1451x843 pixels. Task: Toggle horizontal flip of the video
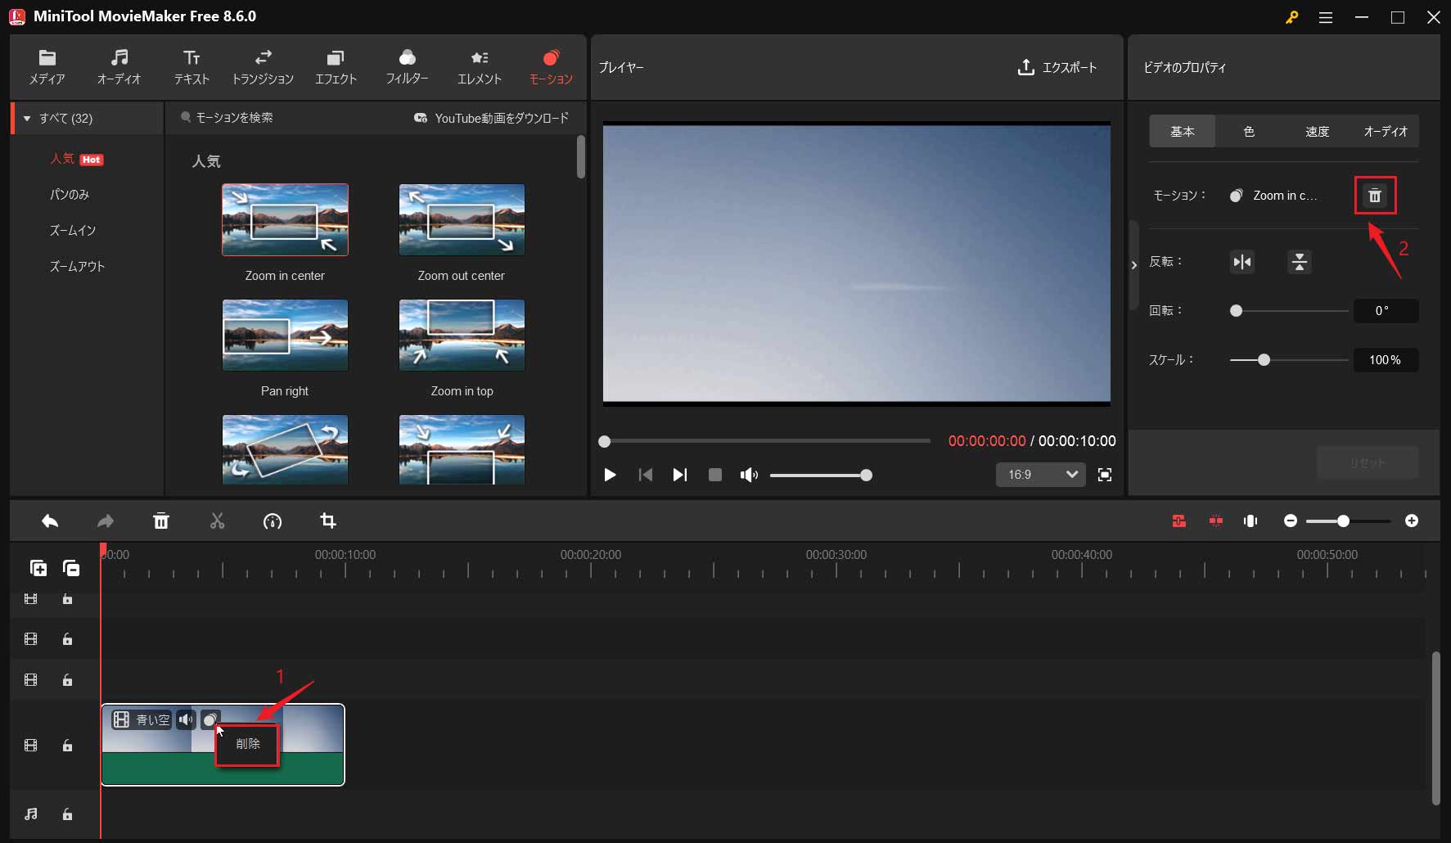click(x=1241, y=262)
